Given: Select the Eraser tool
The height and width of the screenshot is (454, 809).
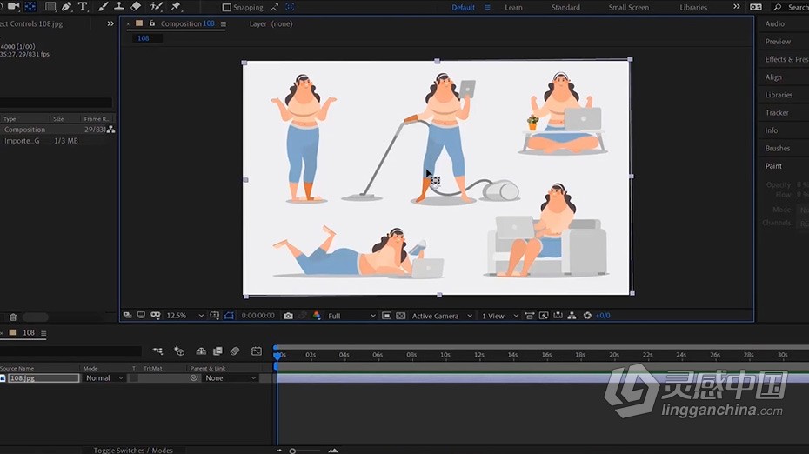Looking at the screenshot, I should coord(136,7).
